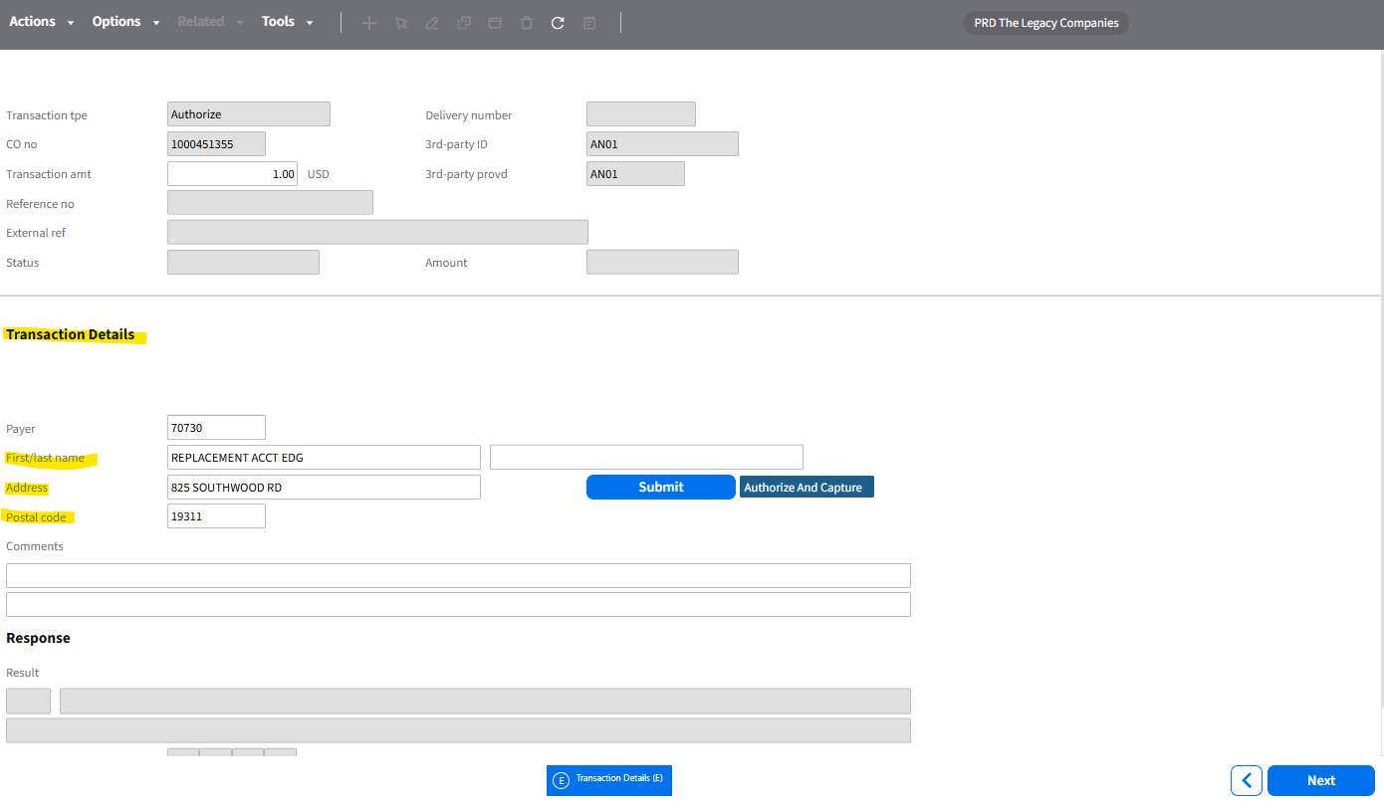This screenshot has height=809, width=1384.
Task: Select the Transaction Details (E) tab
Action: (609, 780)
